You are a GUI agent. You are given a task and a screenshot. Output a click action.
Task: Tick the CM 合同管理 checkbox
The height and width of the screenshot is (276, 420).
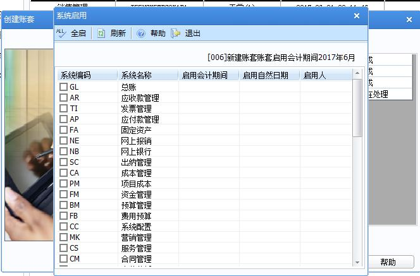pos(63,259)
